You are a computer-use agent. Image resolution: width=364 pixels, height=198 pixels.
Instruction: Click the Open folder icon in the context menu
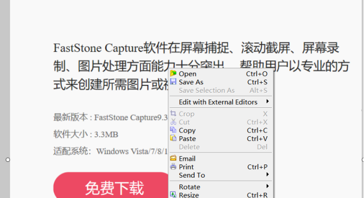pos(173,74)
